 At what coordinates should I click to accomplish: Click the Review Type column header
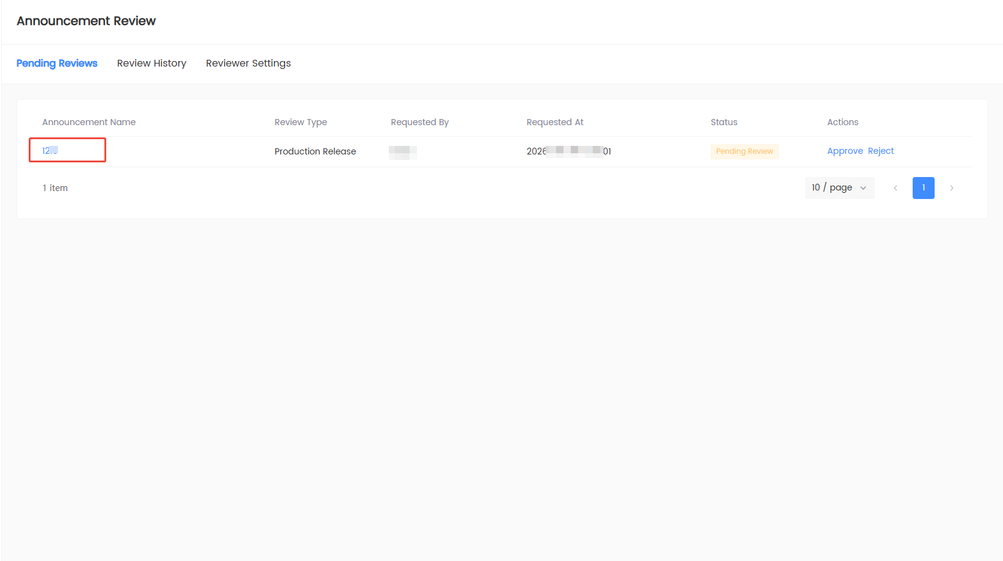301,122
